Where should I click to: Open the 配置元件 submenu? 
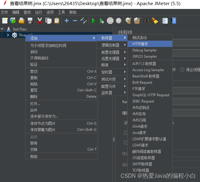[x=112, y=86]
